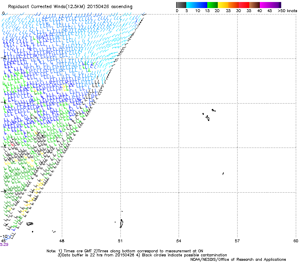
Task: Click the latitude label '-8'
Action: (x=3, y=191)
